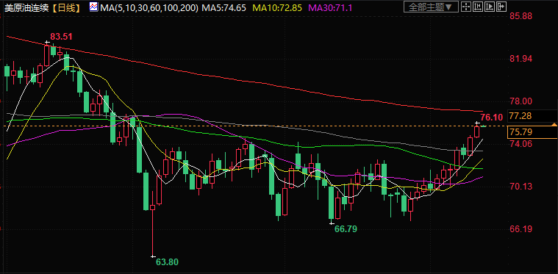The image size is (558, 274).
Task: Select the MA30:71.1 magenta legend
Action: (x=331, y=7)
